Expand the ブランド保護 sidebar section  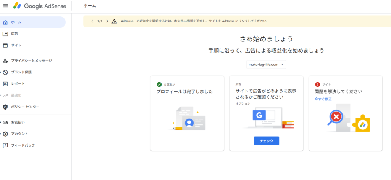click(2, 72)
